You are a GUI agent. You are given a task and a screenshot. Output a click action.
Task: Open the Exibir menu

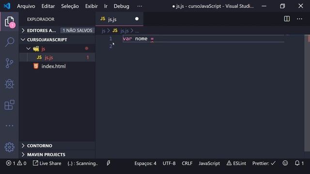92,6
